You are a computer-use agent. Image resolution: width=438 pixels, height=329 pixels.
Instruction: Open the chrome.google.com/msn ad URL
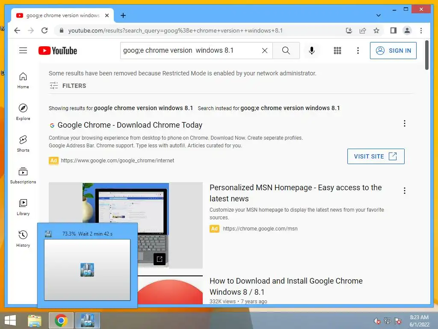click(x=260, y=229)
